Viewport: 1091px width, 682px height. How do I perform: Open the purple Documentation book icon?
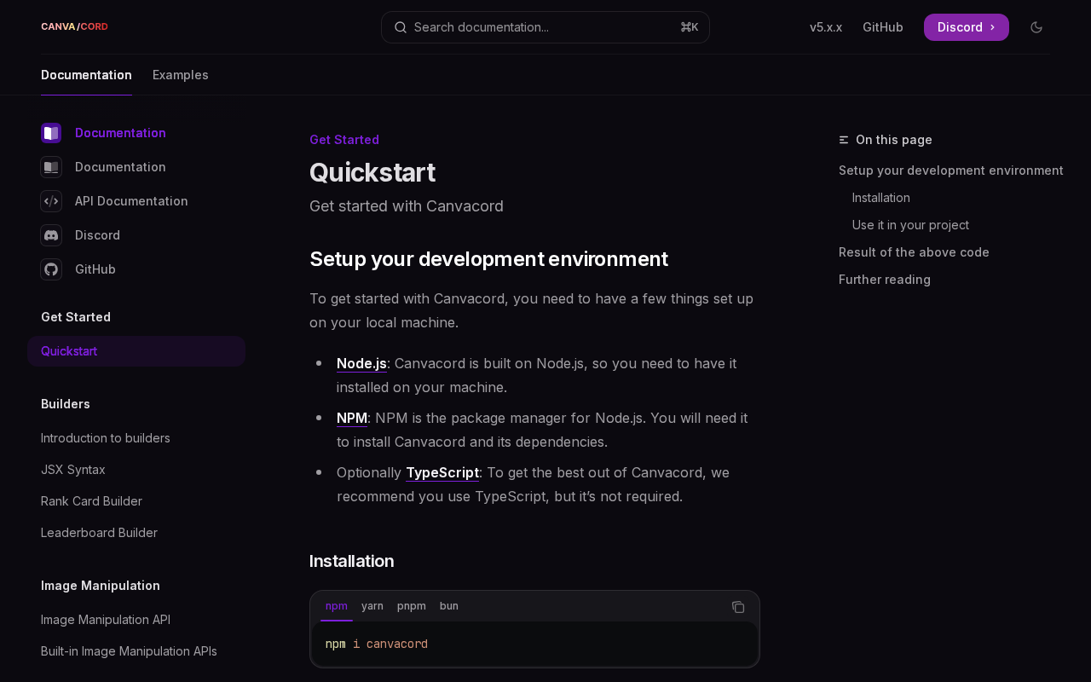[51, 133]
